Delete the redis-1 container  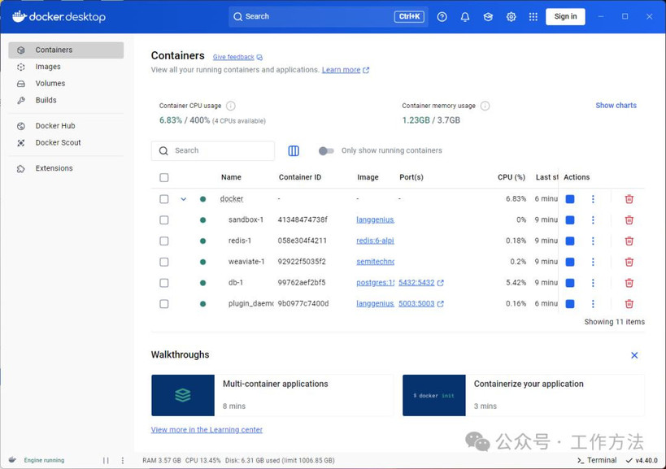coord(629,241)
